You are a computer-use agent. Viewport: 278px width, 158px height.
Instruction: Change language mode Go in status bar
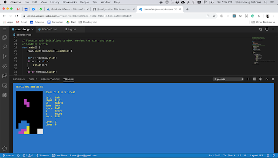click(245, 155)
